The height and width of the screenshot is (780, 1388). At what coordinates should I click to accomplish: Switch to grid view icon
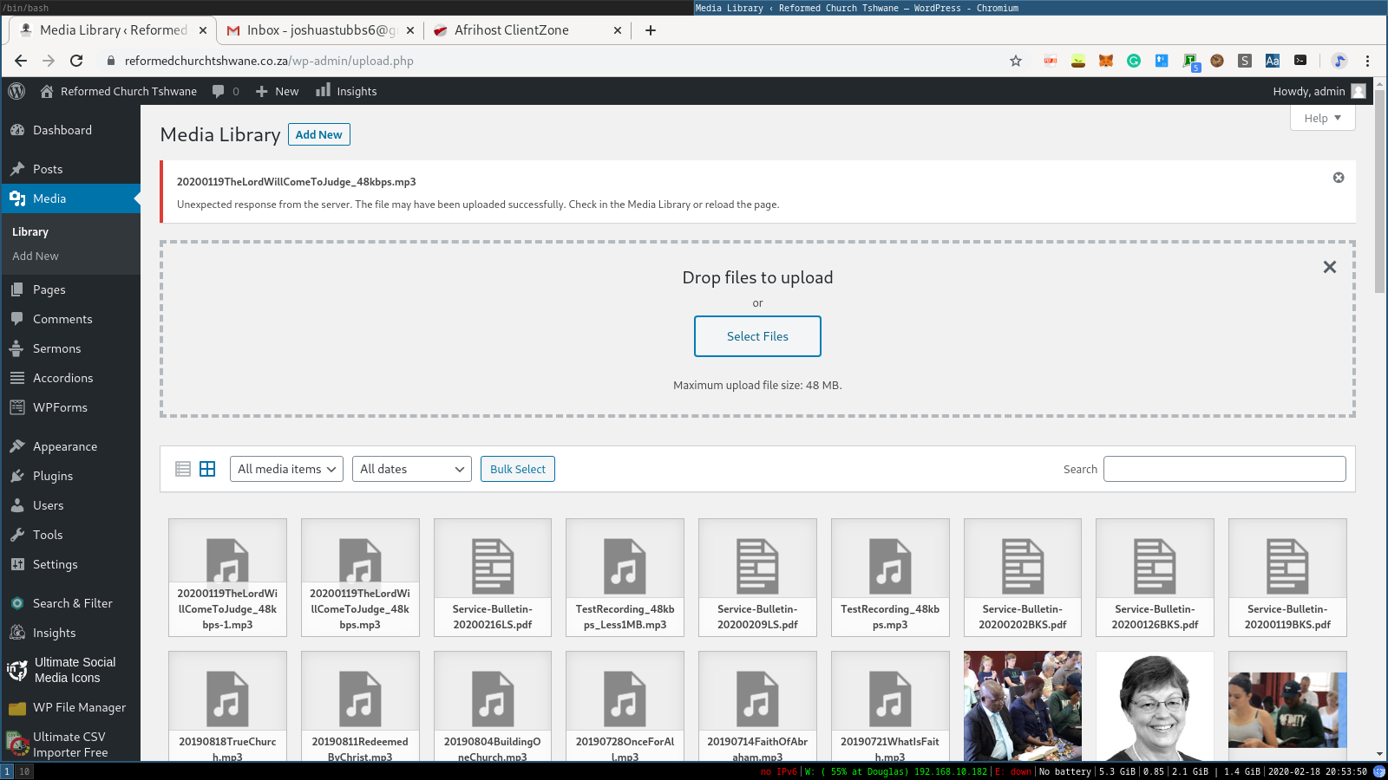click(x=207, y=469)
